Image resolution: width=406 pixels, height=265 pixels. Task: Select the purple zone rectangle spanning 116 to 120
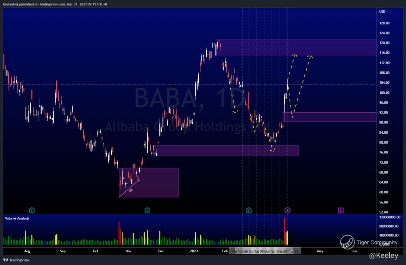coord(296,47)
